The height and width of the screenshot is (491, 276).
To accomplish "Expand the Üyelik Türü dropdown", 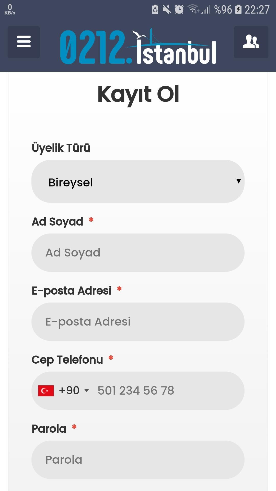I will click(138, 181).
